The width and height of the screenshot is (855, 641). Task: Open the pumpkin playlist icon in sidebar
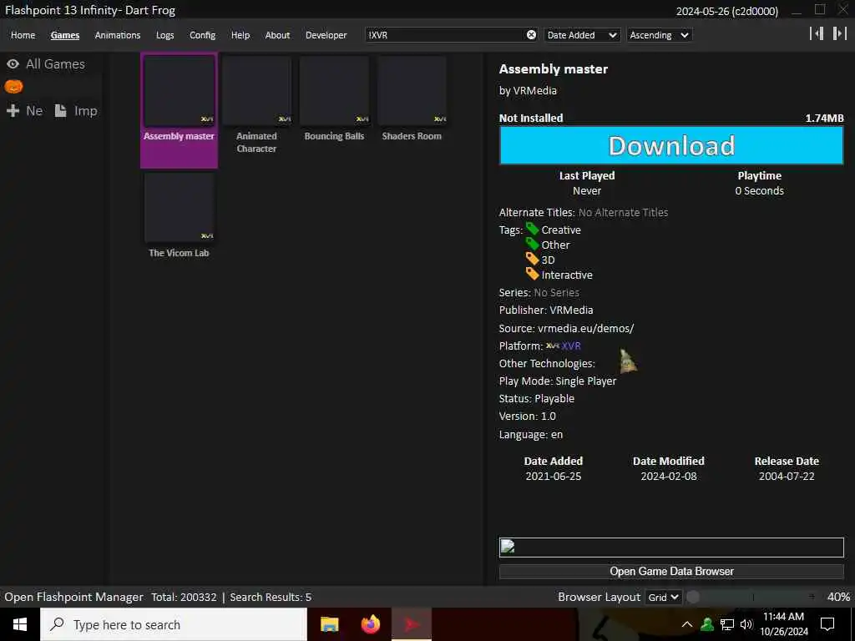pos(13,86)
